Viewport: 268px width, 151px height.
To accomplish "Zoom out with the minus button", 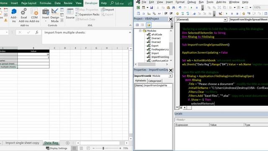I will [93, 148].
